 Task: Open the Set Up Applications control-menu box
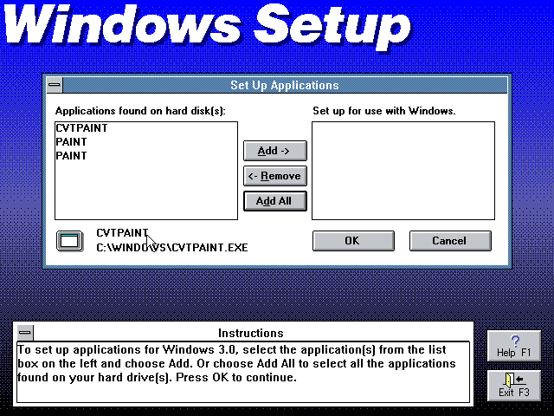55,86
